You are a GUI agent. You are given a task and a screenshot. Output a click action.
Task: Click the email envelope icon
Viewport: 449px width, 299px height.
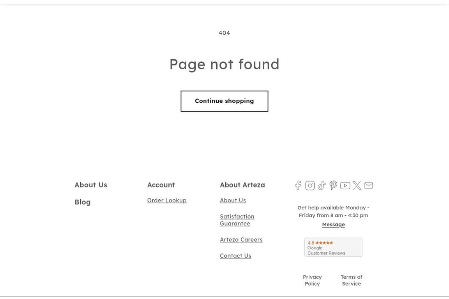(x=369, y=185)
